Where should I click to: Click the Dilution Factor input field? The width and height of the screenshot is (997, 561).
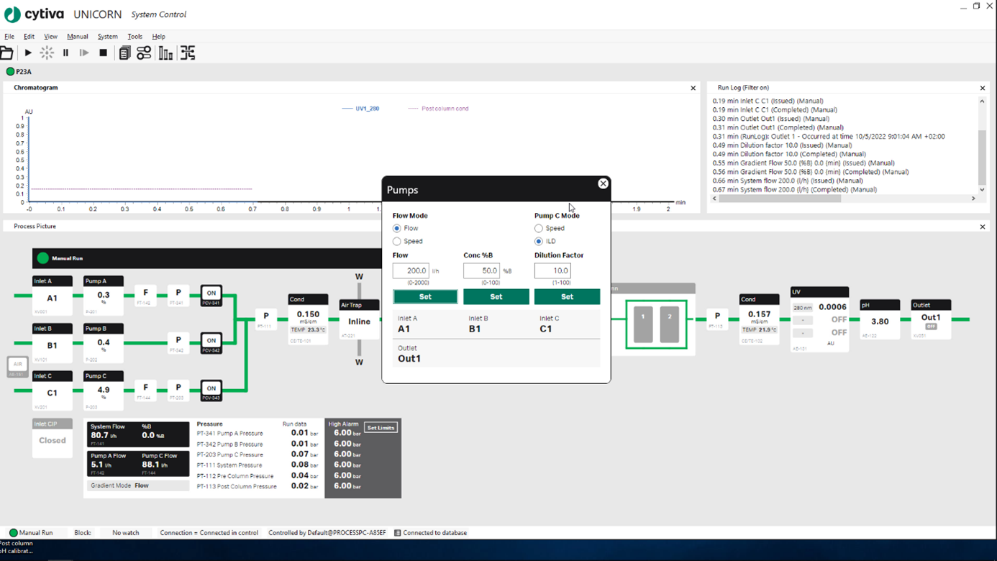(552, 271)
